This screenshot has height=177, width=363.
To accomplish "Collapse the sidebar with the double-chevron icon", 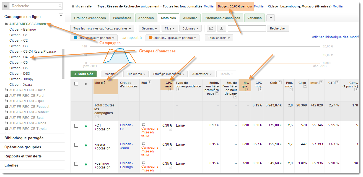I will coord(61,15).
